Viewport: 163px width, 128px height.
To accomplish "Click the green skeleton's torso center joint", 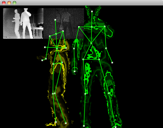I will 91,43.
